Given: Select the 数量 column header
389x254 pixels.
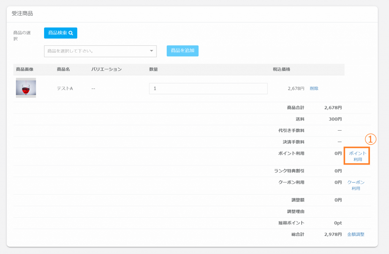Looking at the screenshot, I should (153, 69).
